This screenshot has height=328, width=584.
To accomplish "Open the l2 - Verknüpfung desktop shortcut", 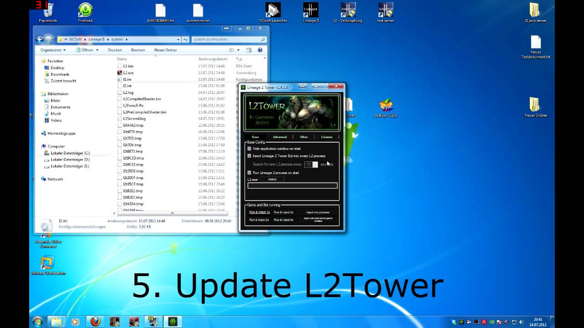I will pos(348,13).
